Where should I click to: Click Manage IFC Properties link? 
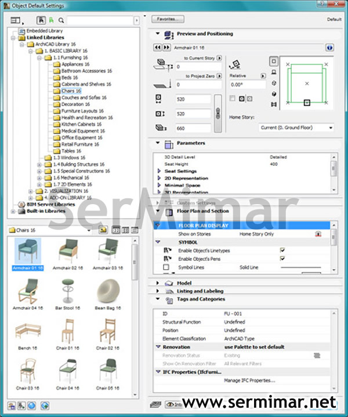249,380
